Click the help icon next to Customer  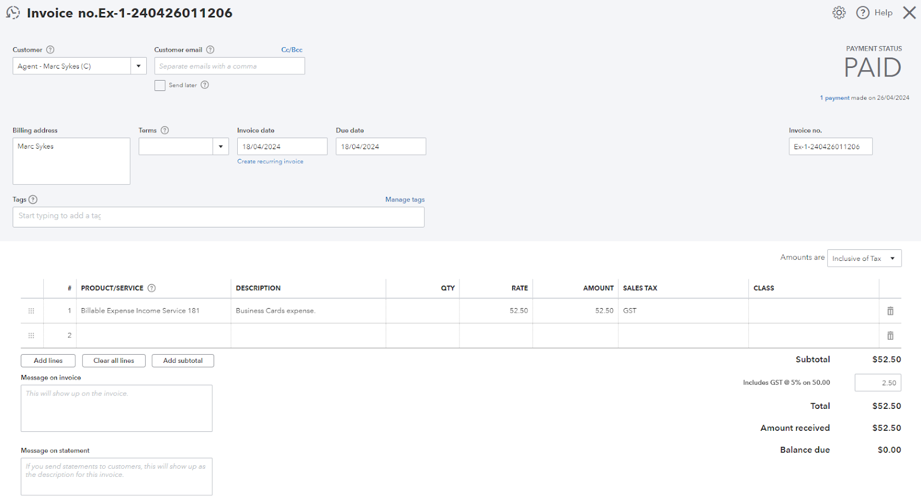(50, 50)
